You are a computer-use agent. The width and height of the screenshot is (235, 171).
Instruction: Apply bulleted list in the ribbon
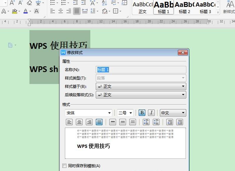click(53, 3)
